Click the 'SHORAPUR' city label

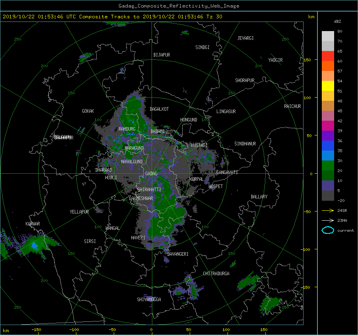point(245,80)
